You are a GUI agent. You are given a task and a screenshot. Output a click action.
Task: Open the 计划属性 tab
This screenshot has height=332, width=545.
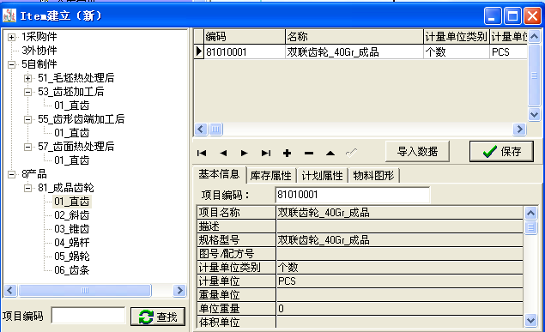(322, 175)
